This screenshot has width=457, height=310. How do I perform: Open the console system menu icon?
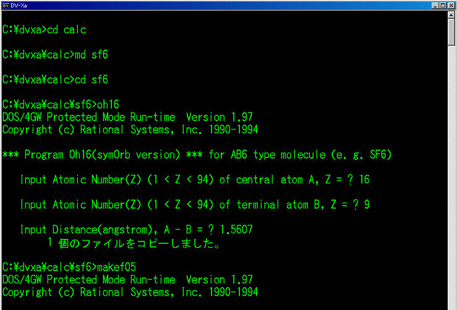pos(6,5)
